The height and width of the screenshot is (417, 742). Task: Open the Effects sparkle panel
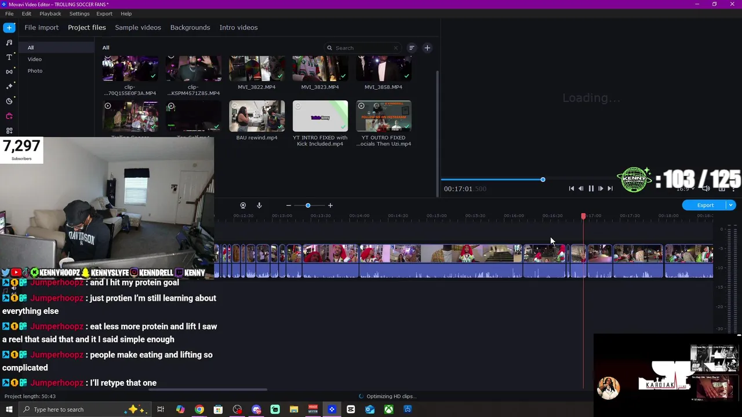9,86
